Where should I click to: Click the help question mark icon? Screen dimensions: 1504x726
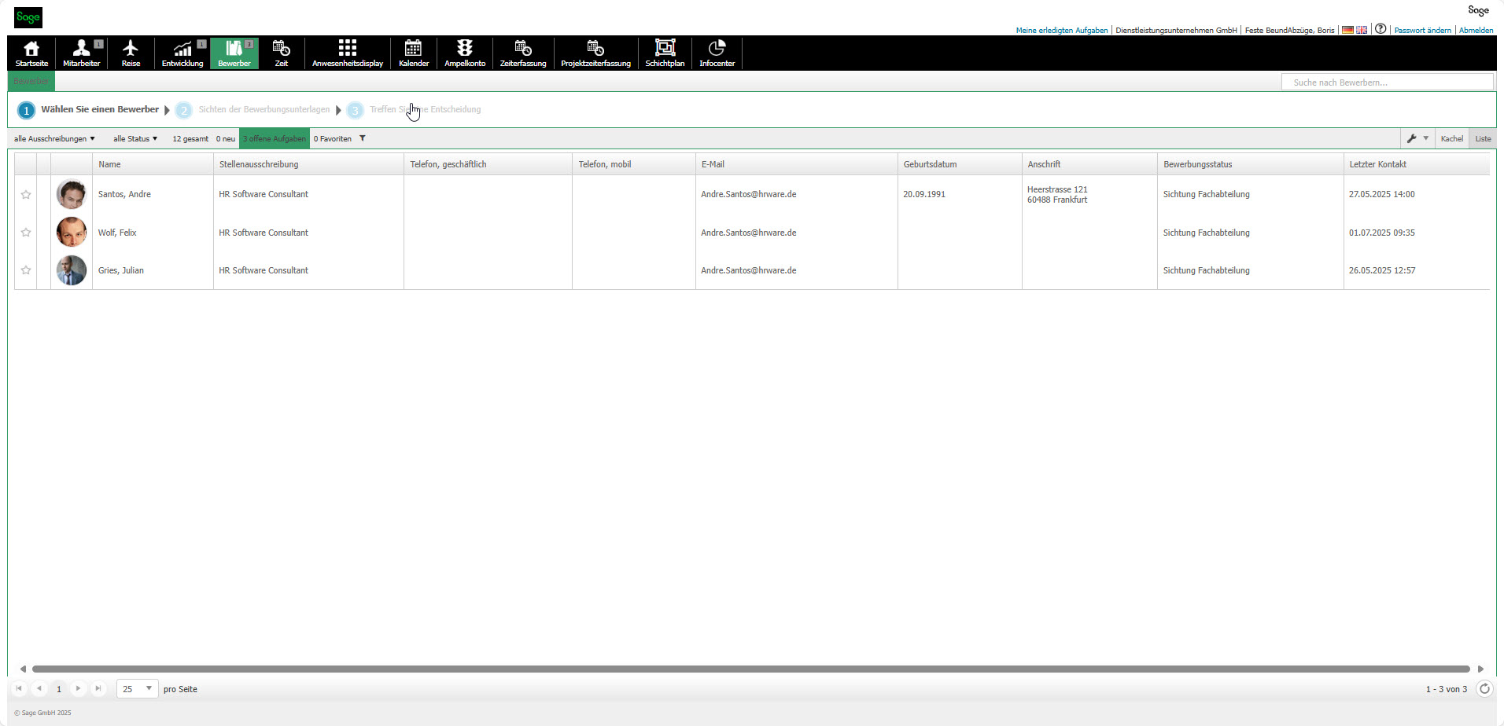1381,28
